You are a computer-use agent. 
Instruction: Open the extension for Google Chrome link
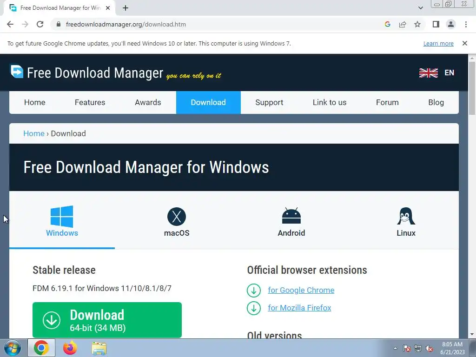pos(301,290)
